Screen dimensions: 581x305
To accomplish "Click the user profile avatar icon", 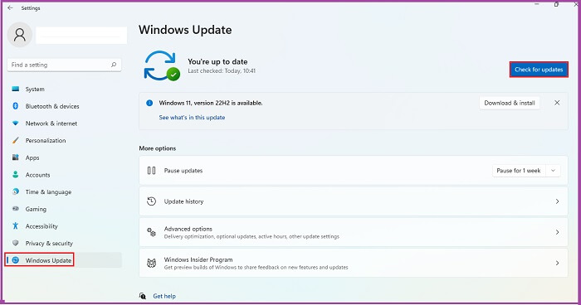I will click(20, 35).
